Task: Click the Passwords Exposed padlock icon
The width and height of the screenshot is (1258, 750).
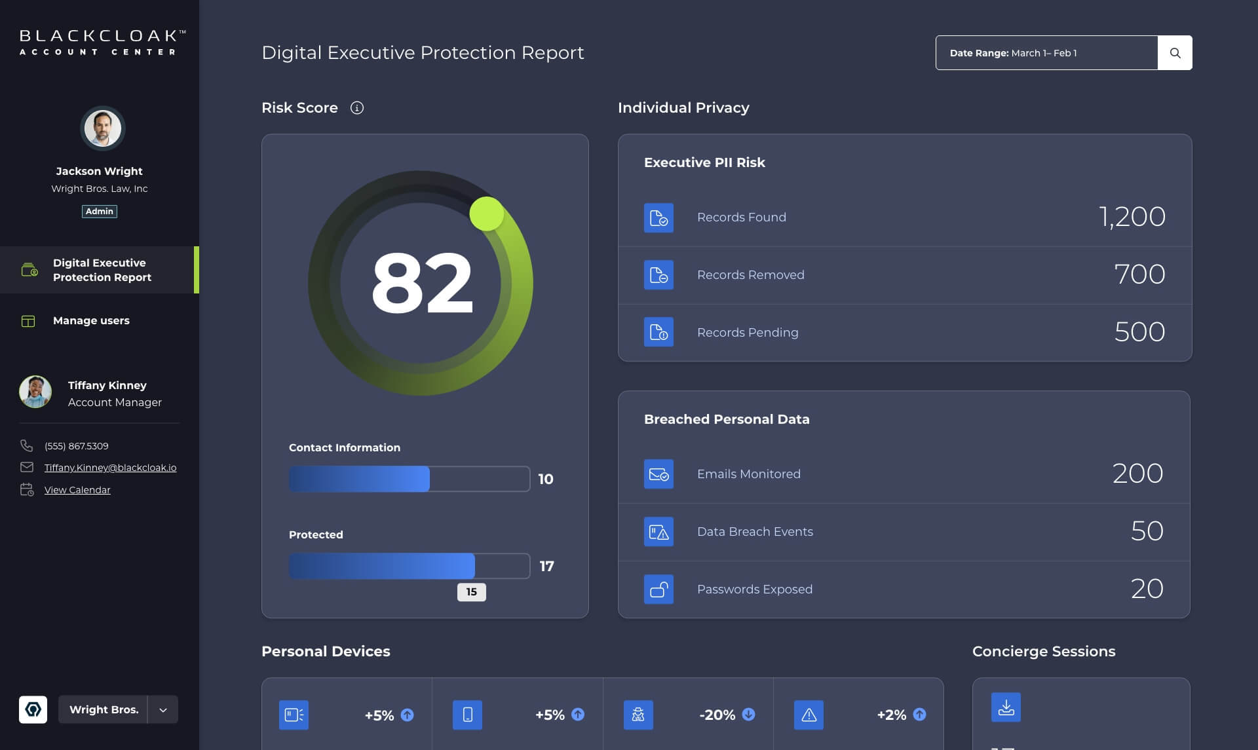Action: [x=658, y=589]
